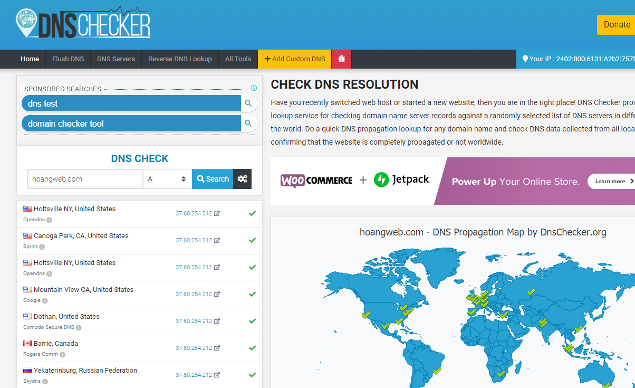Viewport: 635px width, 388px height.
Task: Click the Donate button
Action: click(616, 24)
